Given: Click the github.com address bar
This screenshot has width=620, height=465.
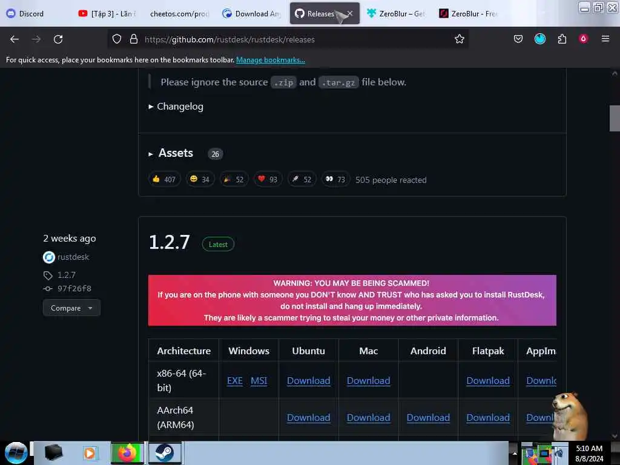Looking at the screenshot, I should click(x=288, y=39).
